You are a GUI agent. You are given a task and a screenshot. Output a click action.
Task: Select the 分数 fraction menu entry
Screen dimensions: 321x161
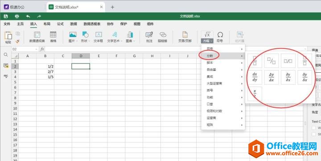click(223, 56)
